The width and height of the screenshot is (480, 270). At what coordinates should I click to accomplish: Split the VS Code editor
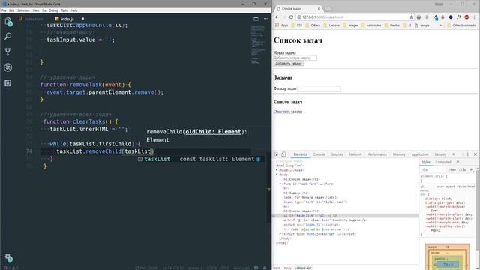click(256, 19)
